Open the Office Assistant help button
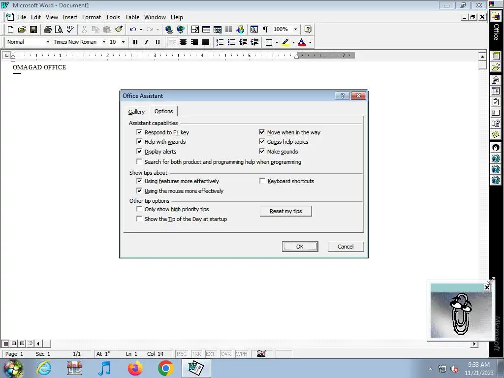The width and height of the screenshot is (504, 378). pyautogui.click(x=308, y=30)
